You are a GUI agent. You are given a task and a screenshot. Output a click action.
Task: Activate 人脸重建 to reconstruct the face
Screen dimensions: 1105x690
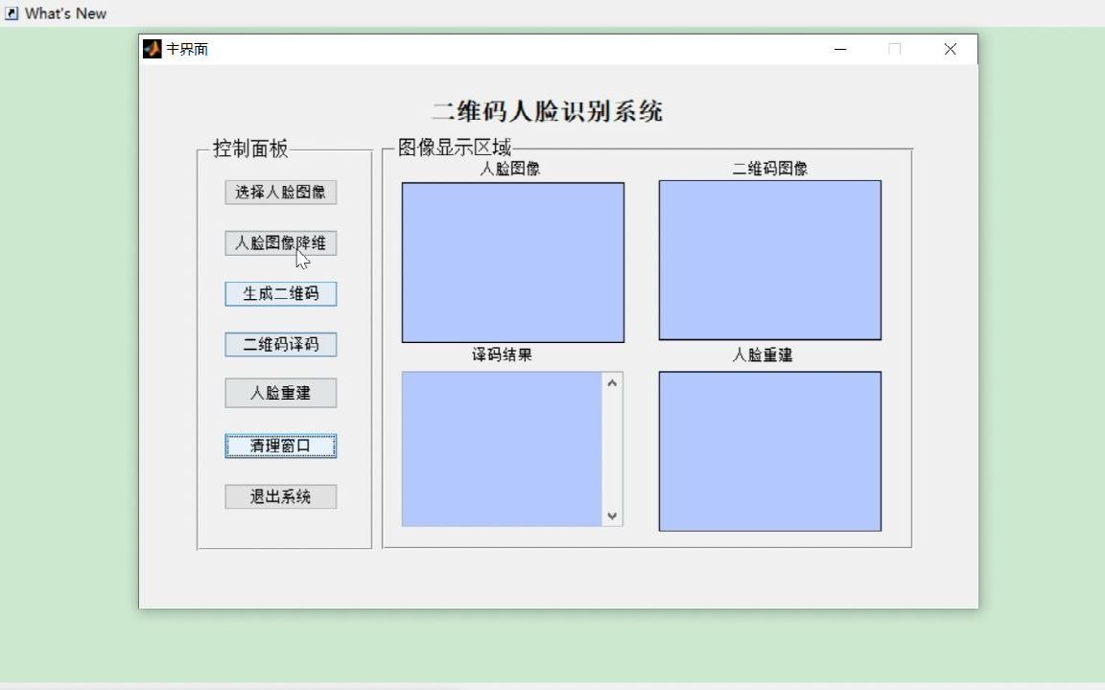point(280,393)
